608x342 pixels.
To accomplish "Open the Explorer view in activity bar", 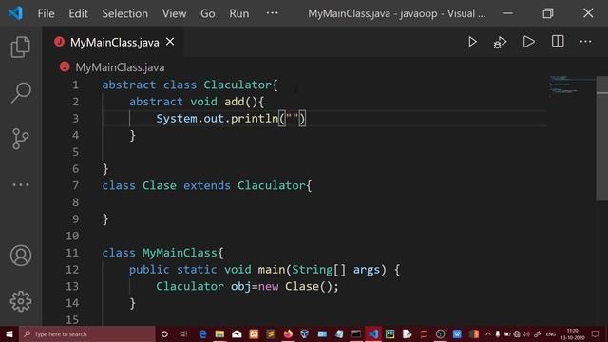I will [x=21, y=47].
